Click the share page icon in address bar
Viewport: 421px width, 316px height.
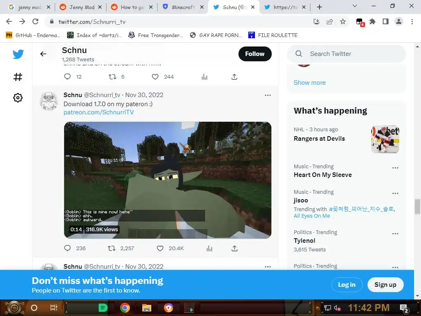coord(330,22)
